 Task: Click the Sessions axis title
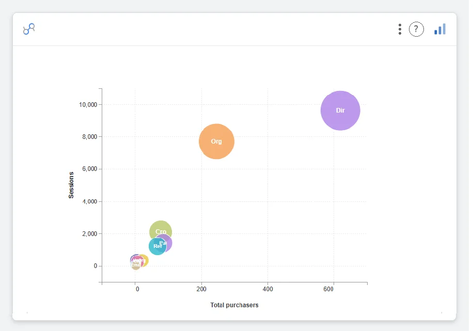click(71, 185)
